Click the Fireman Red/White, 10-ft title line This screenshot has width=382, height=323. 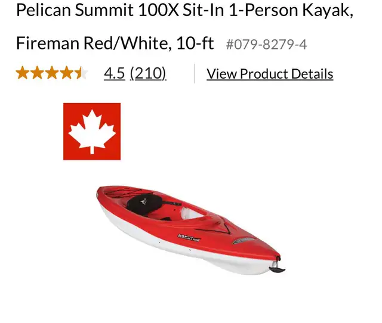click(x=115, y=43)
